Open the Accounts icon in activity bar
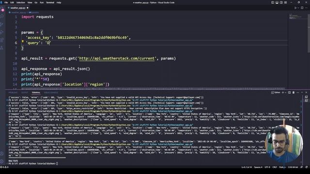 click(x=2, y=154)
